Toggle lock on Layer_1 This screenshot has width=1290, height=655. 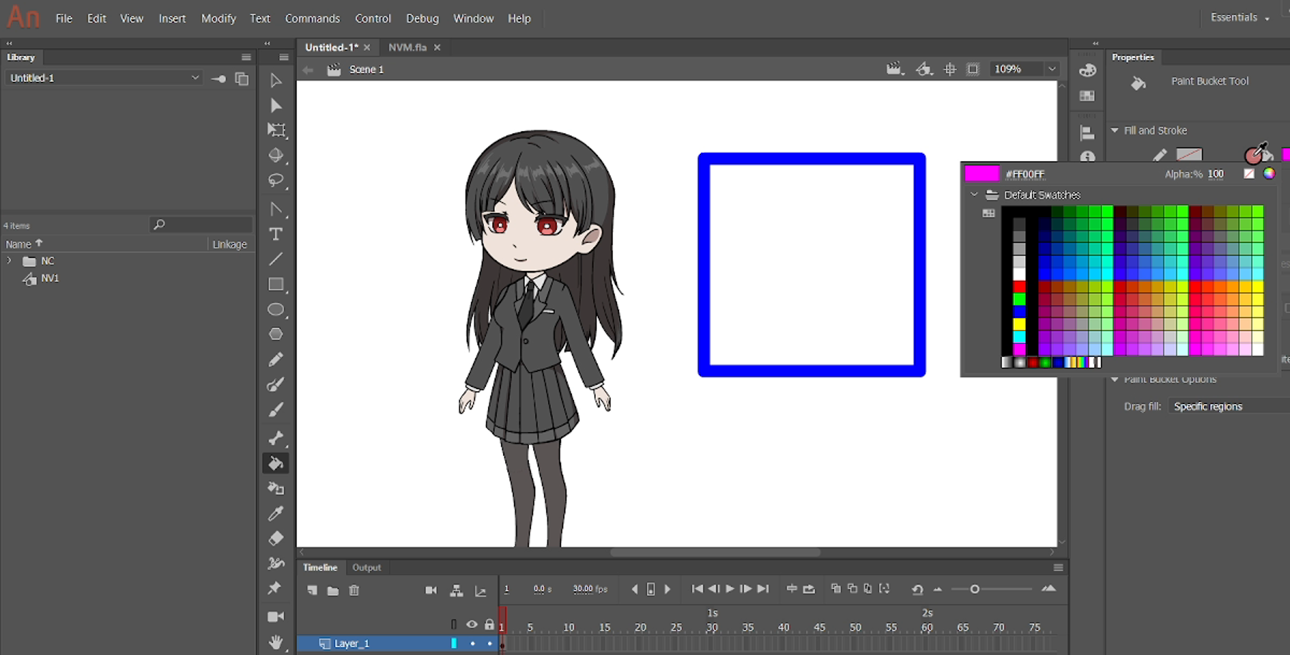coord(489,644)
